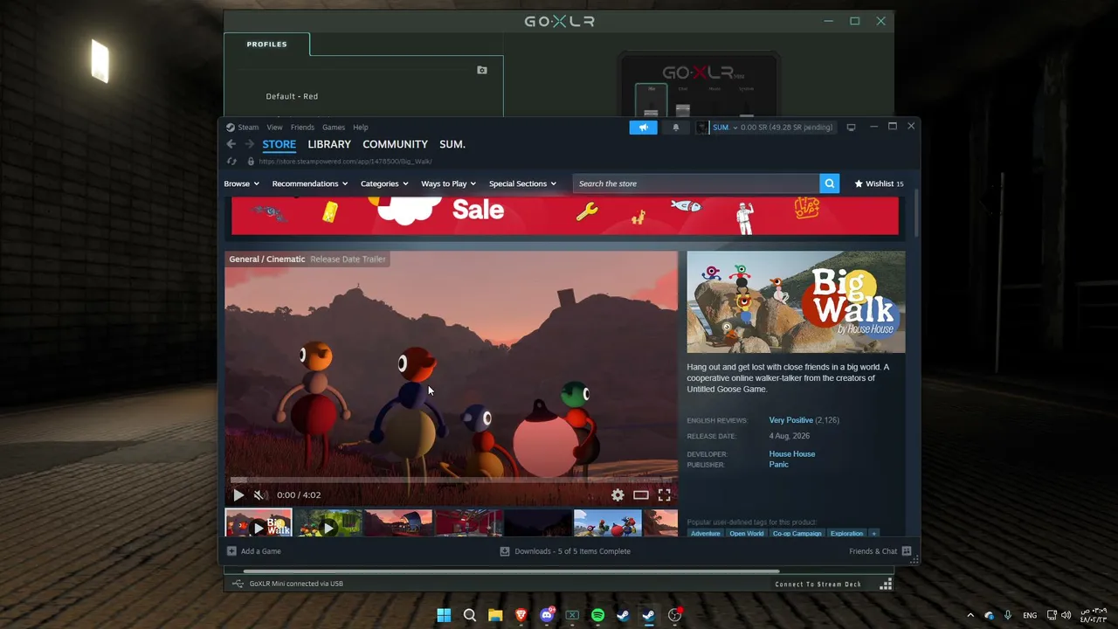Image resolution: width=1118 pixels, height=629 pixels.
Task: Select the Exploration tag
Action: pyautogui.click(x=846, y=533)
